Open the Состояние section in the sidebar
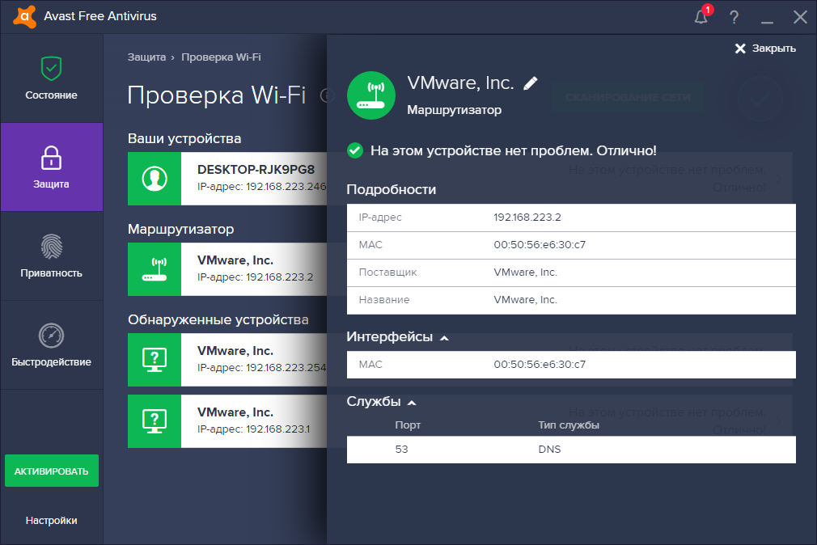 tap(51, 78)
